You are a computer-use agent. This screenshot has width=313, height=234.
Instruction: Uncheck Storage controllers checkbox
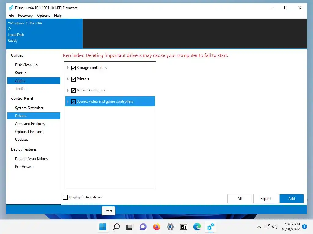[x=73, y=68]
